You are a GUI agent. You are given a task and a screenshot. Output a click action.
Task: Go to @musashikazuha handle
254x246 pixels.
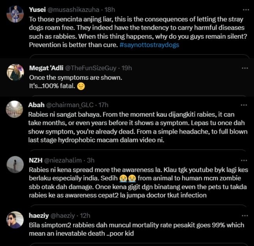pyautogui.click(x=73, y=10)
